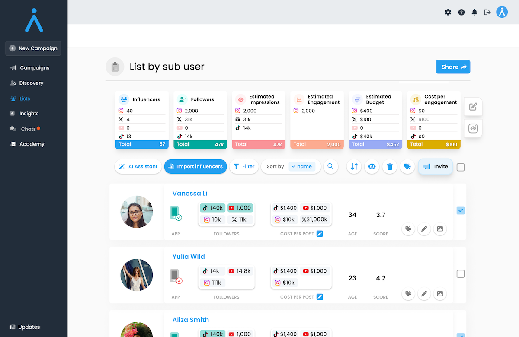This screenshot has width=519, height=337.
Task: Open the help question mark icon
Action: 461,12
